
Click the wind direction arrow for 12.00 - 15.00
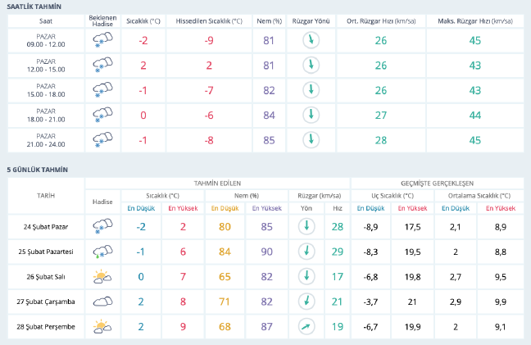311,66
